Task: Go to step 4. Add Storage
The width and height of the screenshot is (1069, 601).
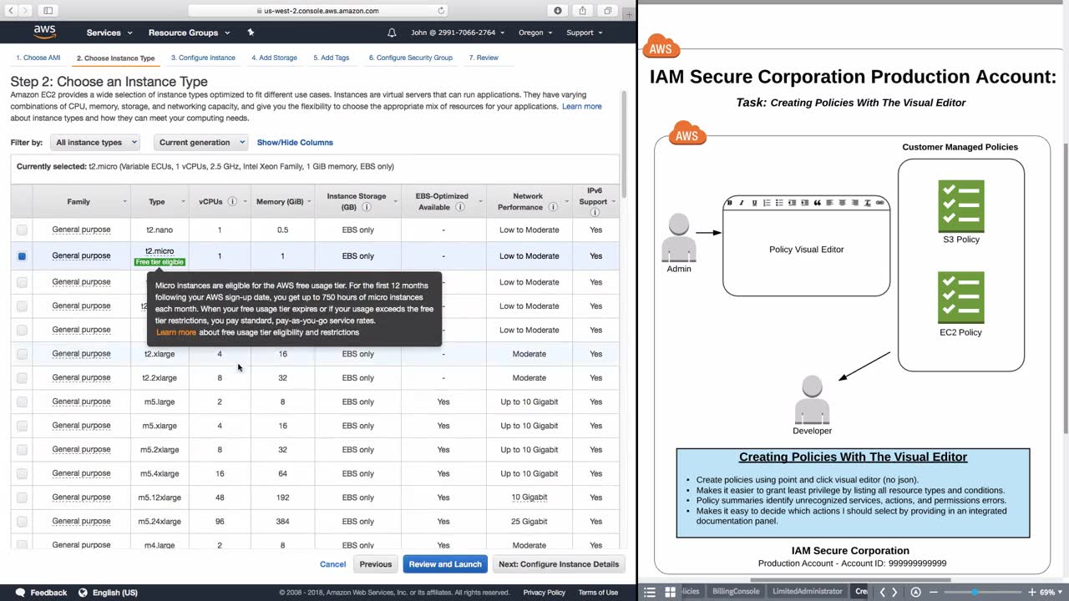Action: click(274, 58)
